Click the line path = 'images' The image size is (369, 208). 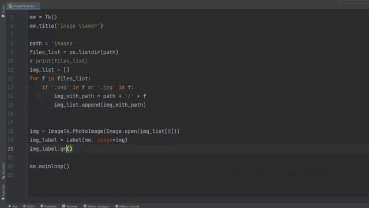click(x=52, y=43)
